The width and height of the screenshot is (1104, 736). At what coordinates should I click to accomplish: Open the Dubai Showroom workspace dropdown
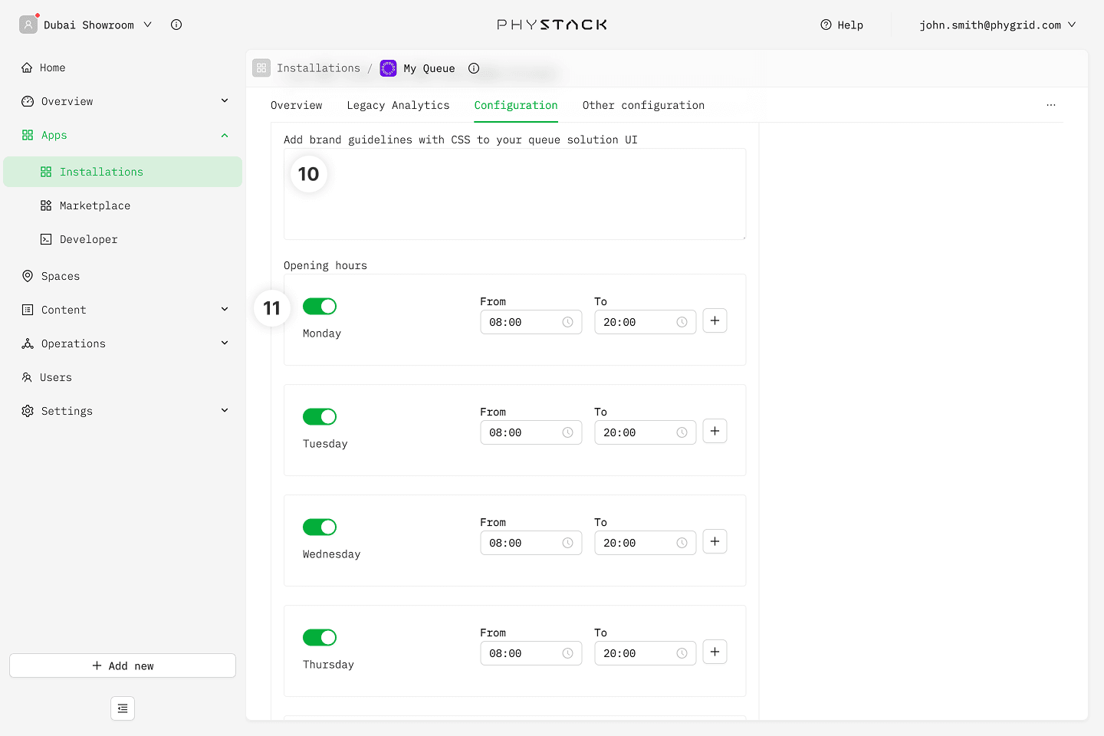[x=86, y=25]
